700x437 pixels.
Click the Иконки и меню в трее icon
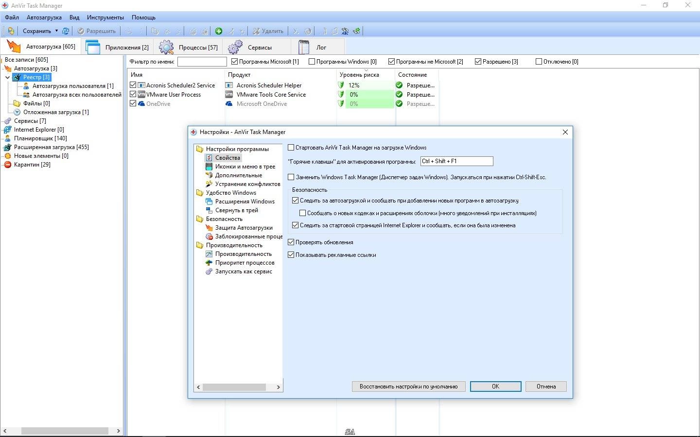209,167
